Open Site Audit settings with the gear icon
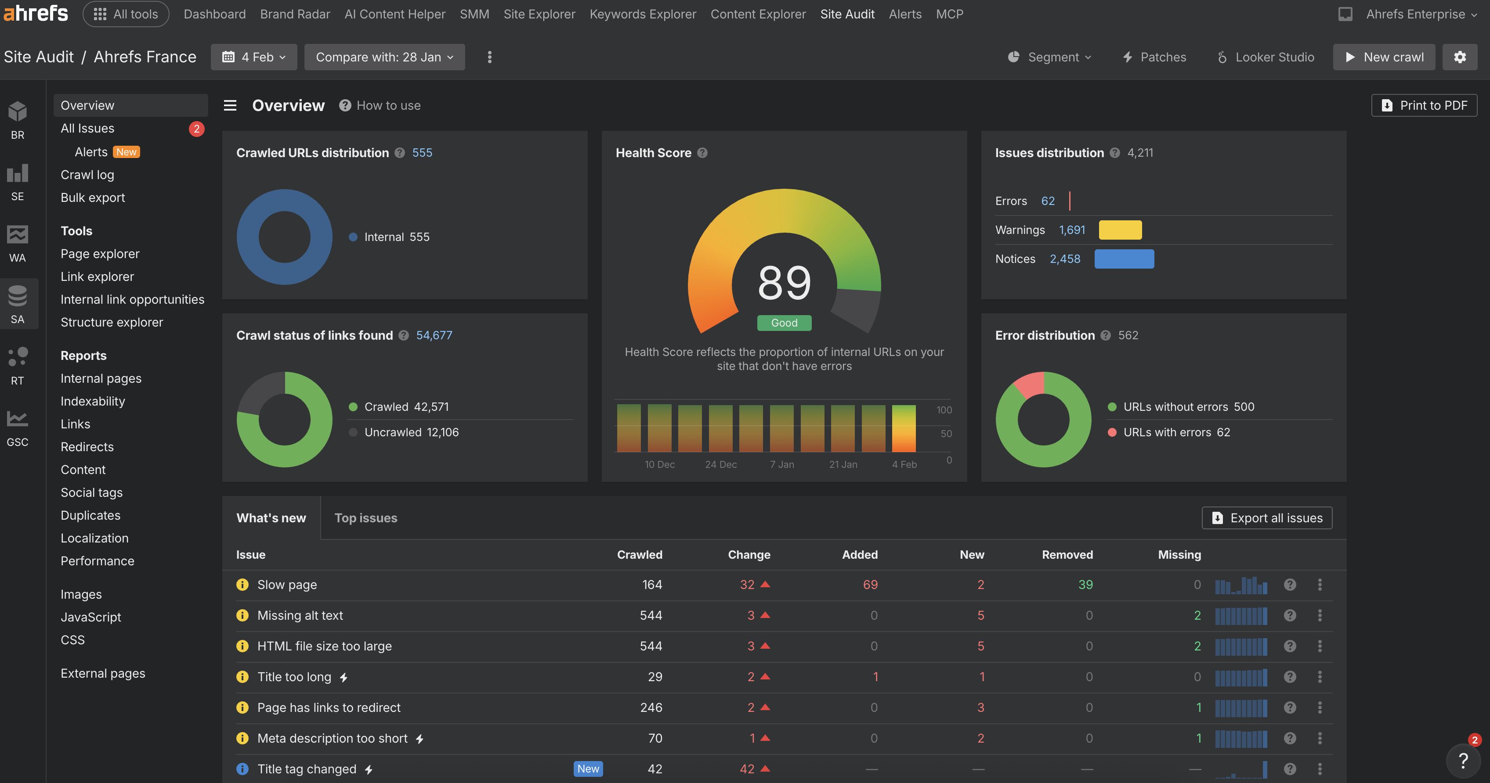 1460,57
